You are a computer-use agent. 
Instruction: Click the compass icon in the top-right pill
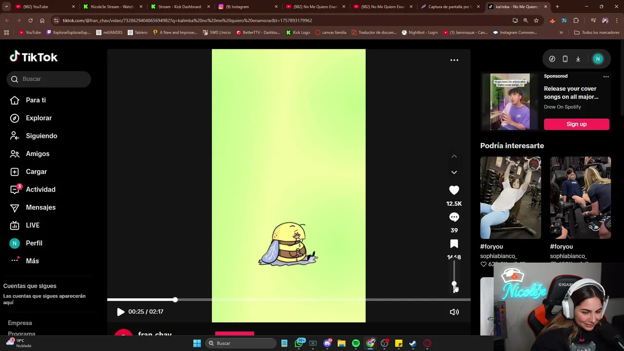[552, 59]
